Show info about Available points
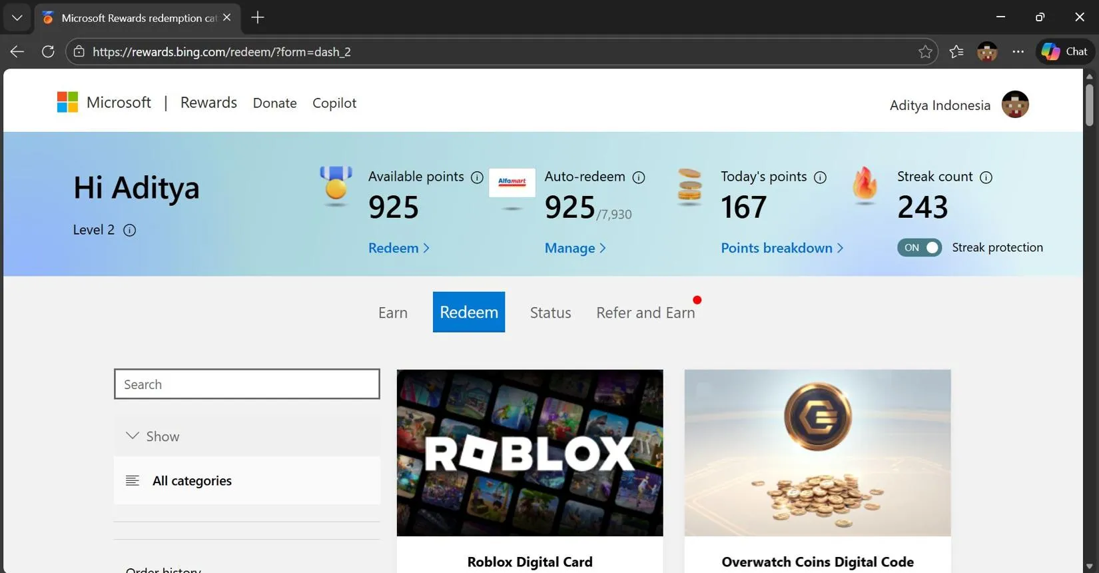1099x573 pixels. point(477,177)
